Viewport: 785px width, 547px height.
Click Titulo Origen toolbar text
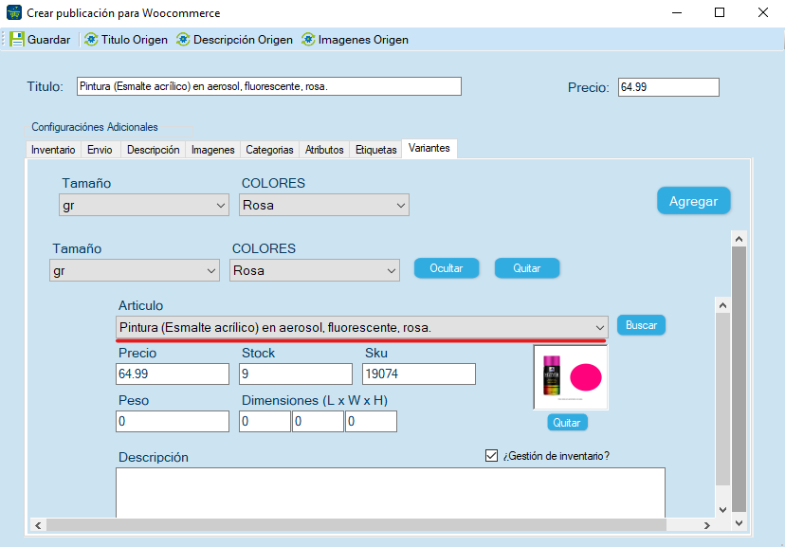(x=135, y=40)
